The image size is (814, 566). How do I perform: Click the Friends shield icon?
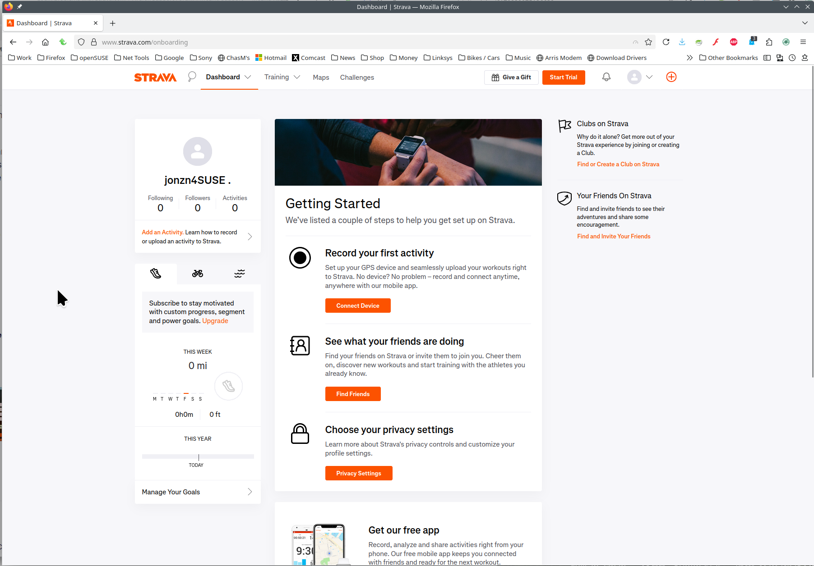(x=564, y=198)
